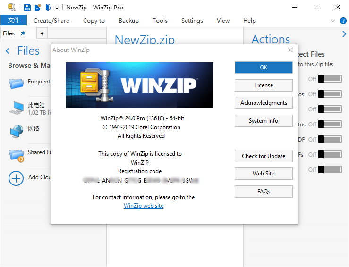Open the License button
This screenshot has width=349, height=267.
(264, 85)
